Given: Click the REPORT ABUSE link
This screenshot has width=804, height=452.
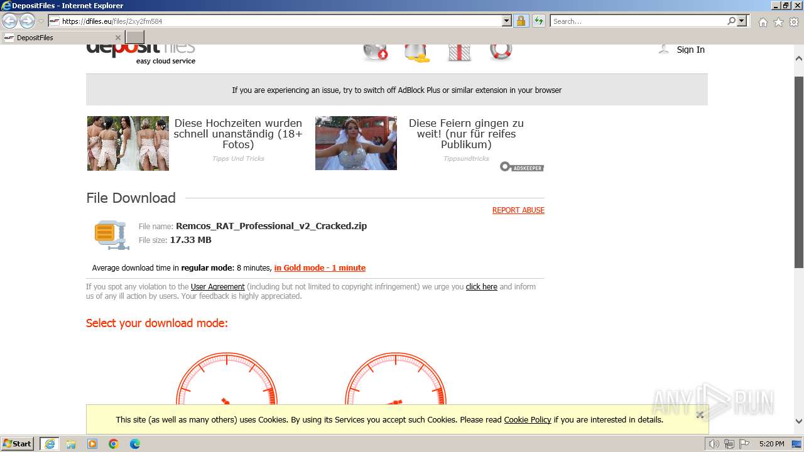Looking at the screenshot, I should 518,210.
